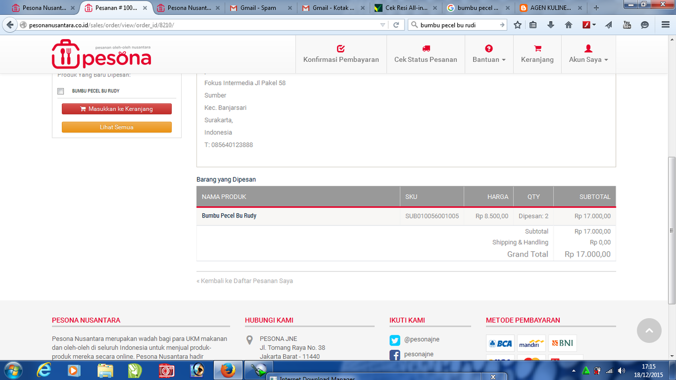Click the SKU value SUB010056001005
Viewport: 676px width, 380px height.
(x=432, y=216)
